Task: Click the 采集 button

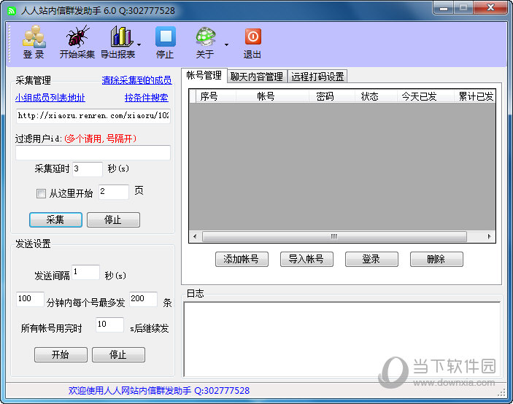Action: [55, 220]
